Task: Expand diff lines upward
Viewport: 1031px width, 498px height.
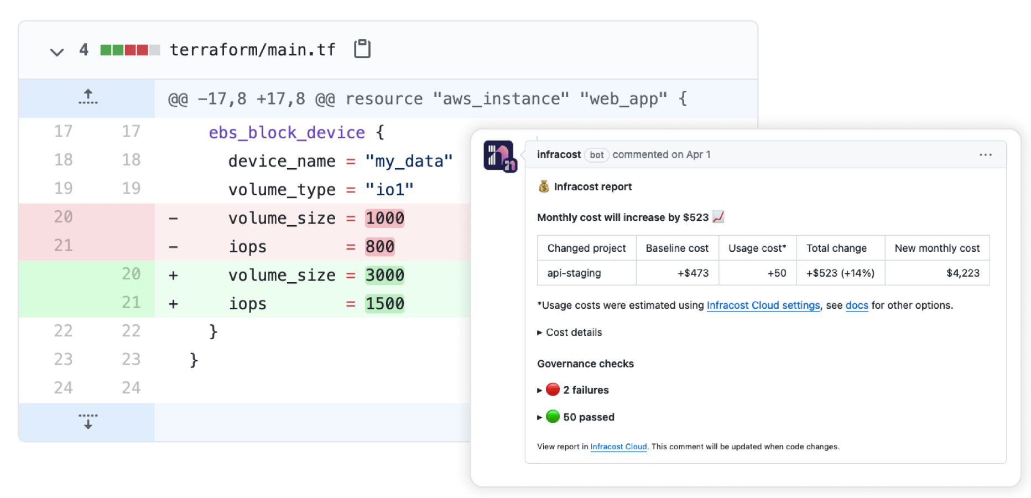Action: 87,97
